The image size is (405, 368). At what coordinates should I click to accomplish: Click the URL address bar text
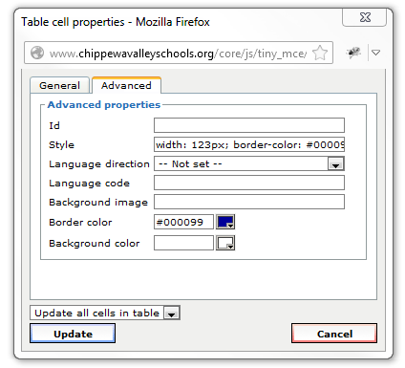[x=179, y=54]
